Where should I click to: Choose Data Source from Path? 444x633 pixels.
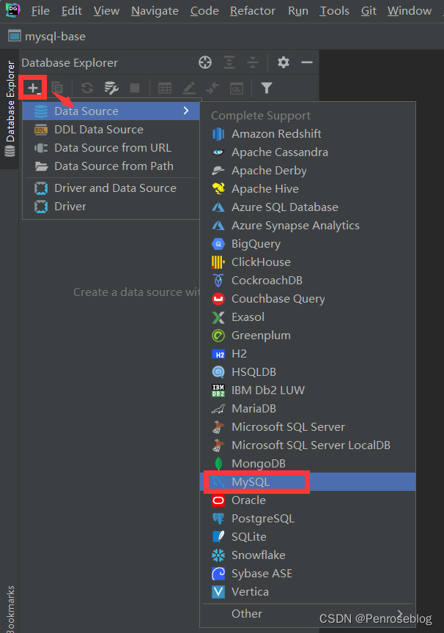(x=111, y=166)
